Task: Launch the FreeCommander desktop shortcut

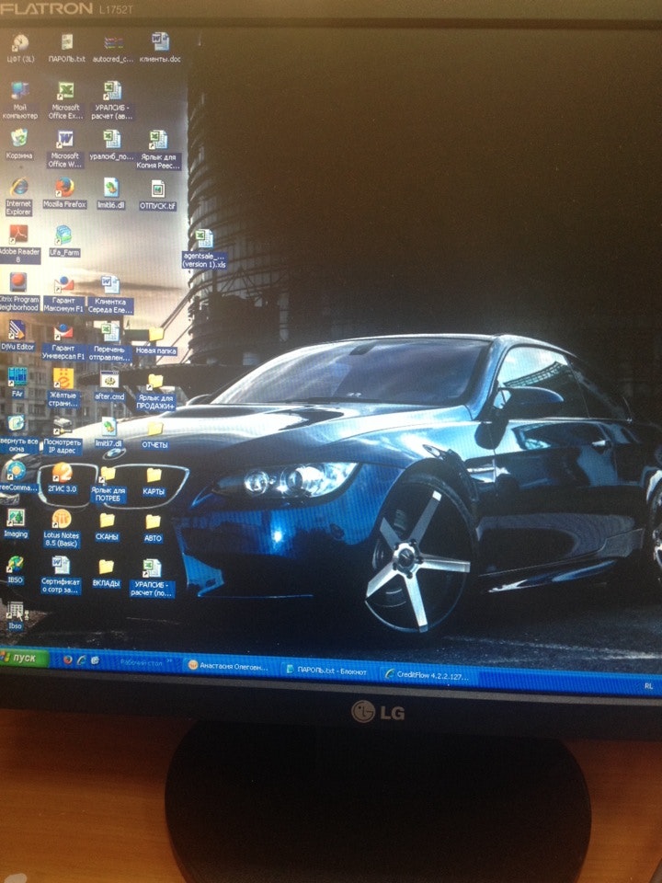Action: [x=17, y=476]
